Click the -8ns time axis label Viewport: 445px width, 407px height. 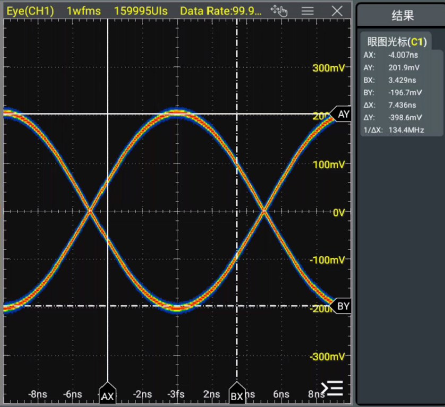tap(38, 394)
